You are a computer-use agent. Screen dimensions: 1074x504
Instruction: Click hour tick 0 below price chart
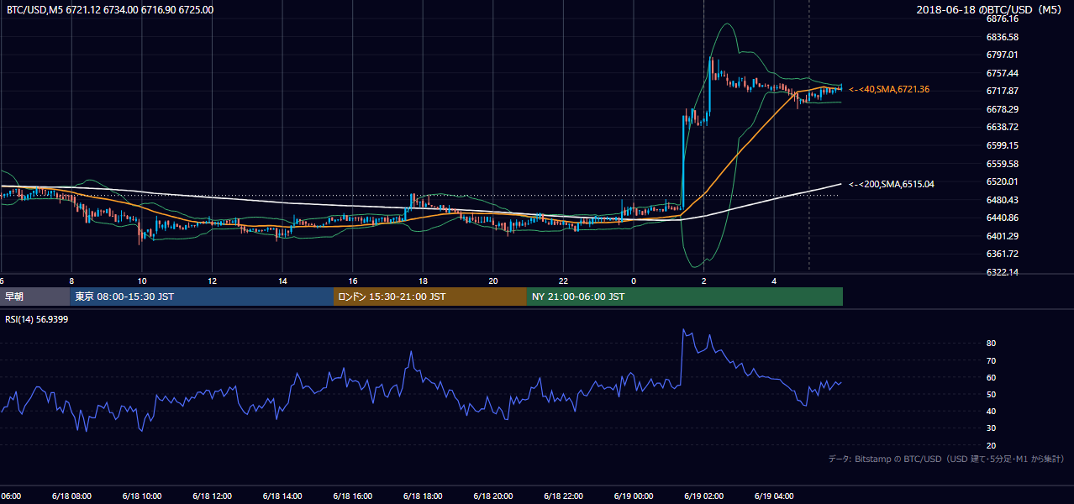point(634,281)
